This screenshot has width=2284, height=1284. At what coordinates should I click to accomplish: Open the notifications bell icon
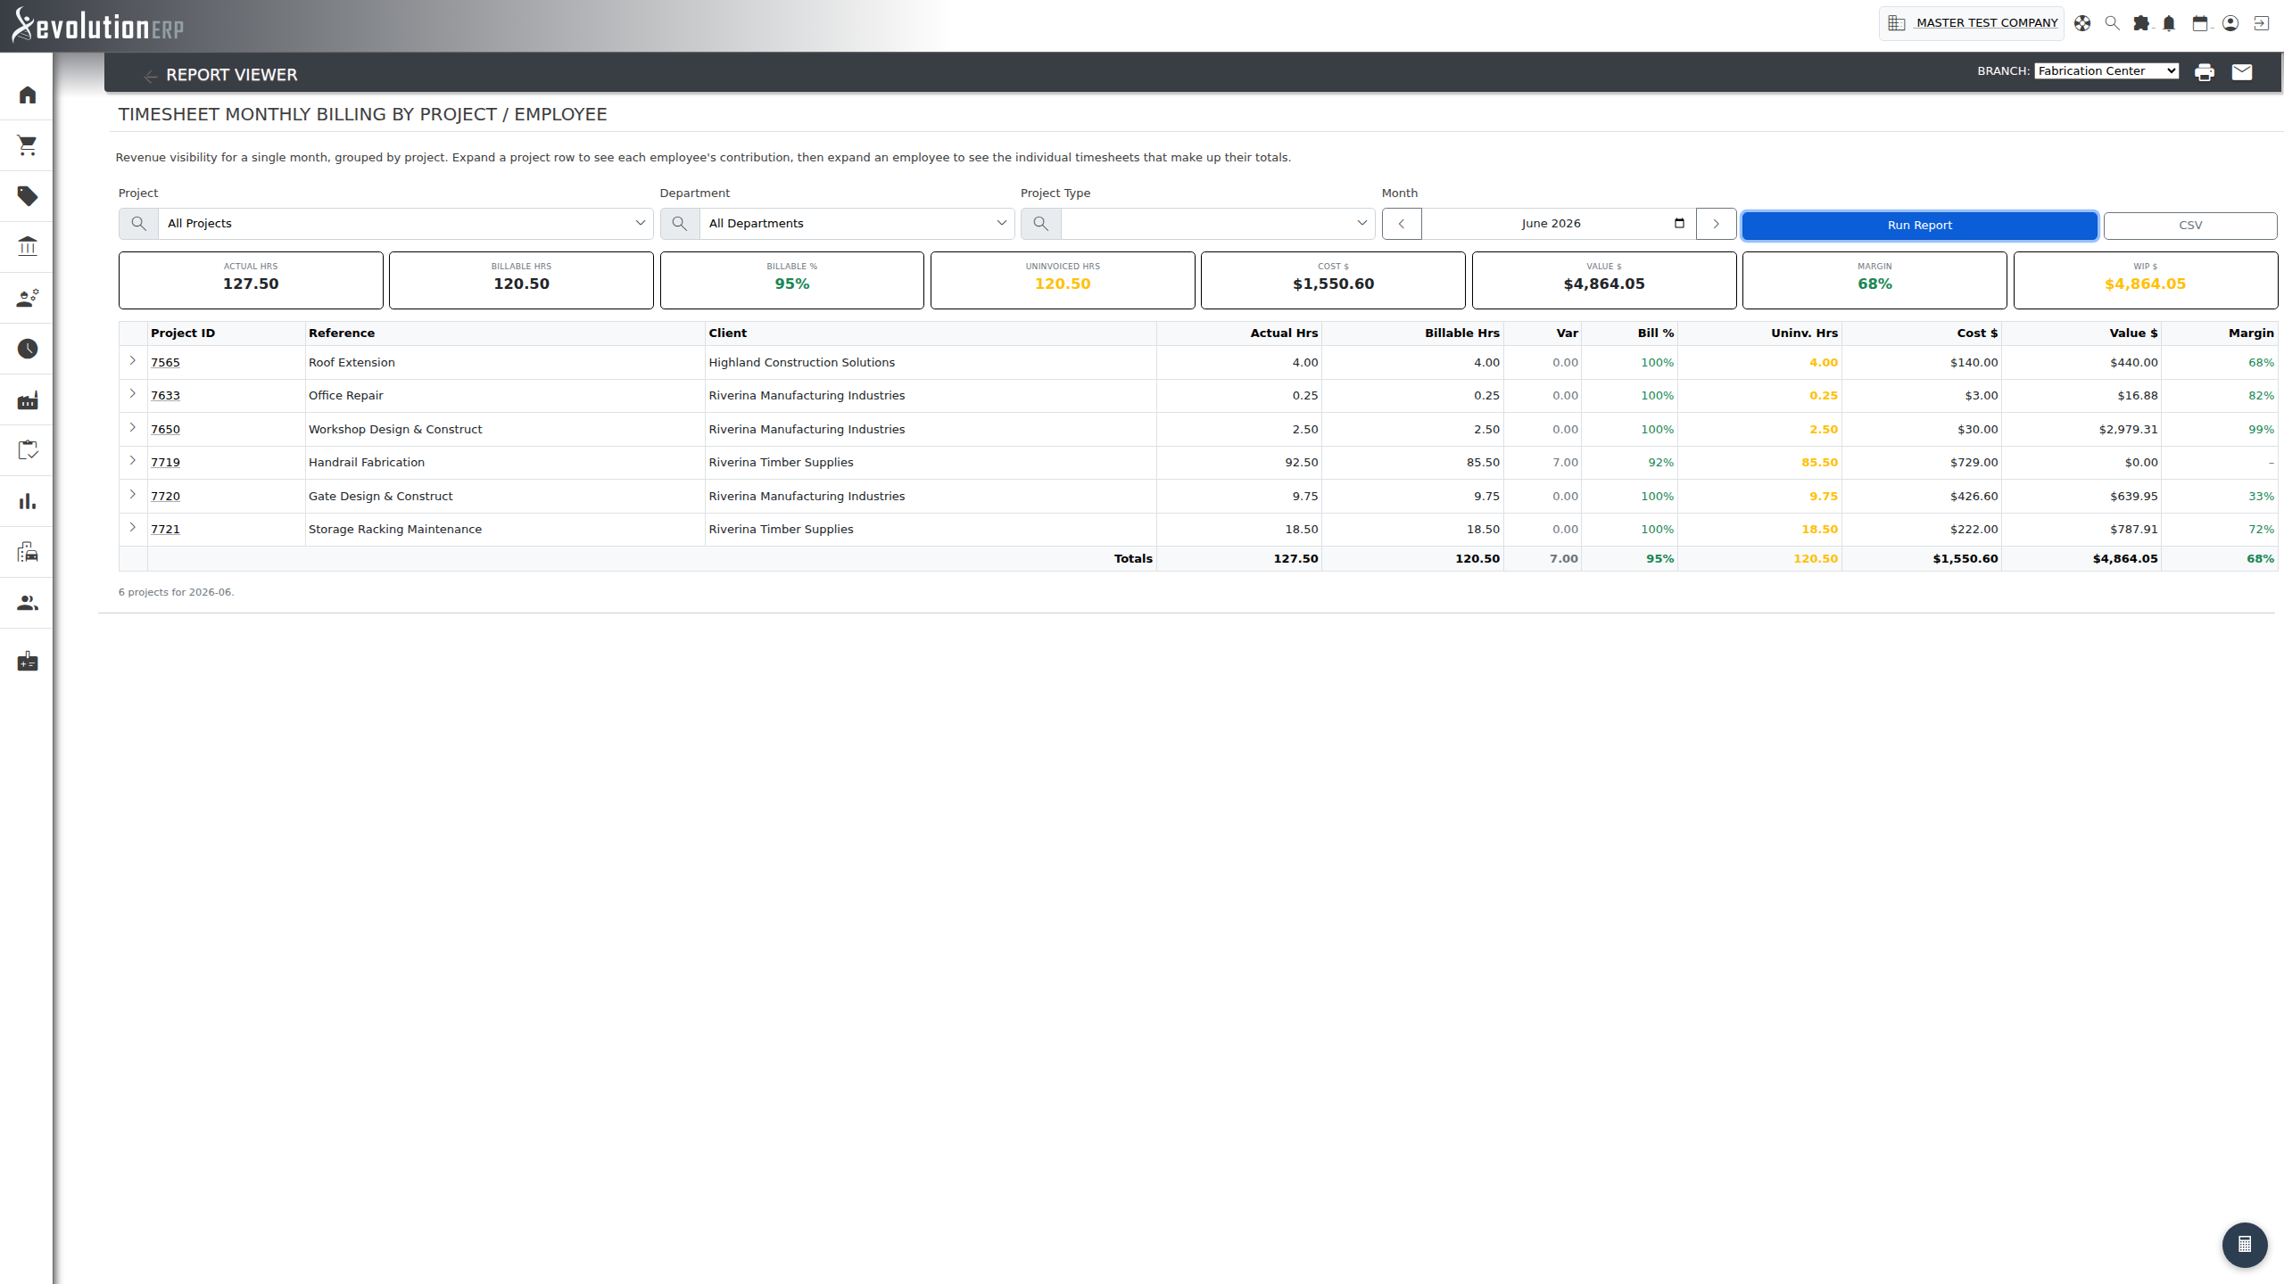click(2170, 23)
